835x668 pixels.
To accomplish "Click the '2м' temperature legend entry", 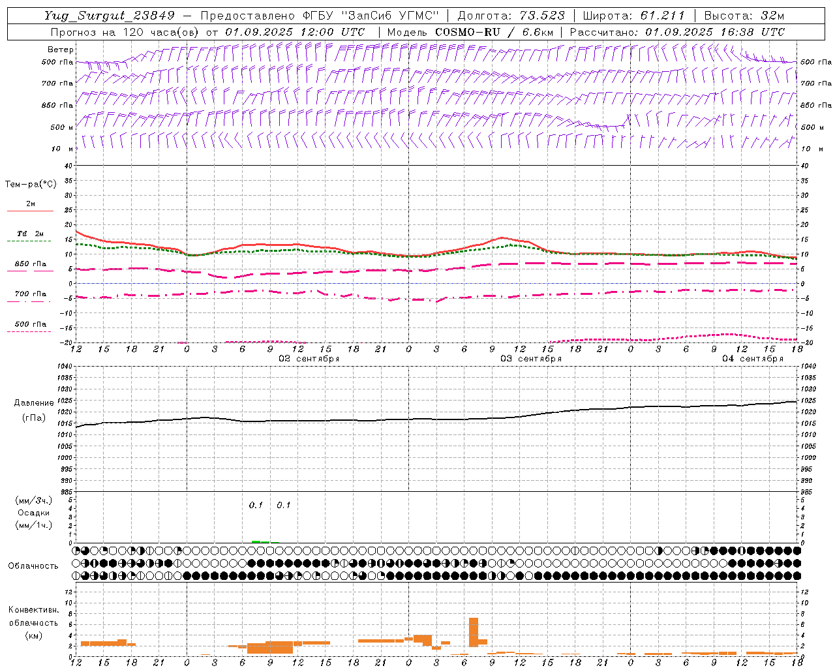I will (31, 204).
